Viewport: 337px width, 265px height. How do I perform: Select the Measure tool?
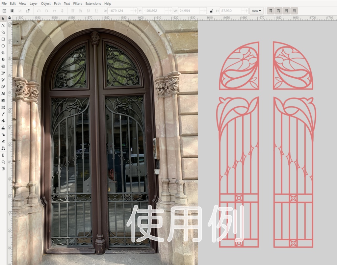[x=3, y=155]
